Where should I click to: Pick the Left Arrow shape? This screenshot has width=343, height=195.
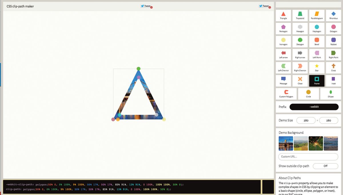pos(283,54)
